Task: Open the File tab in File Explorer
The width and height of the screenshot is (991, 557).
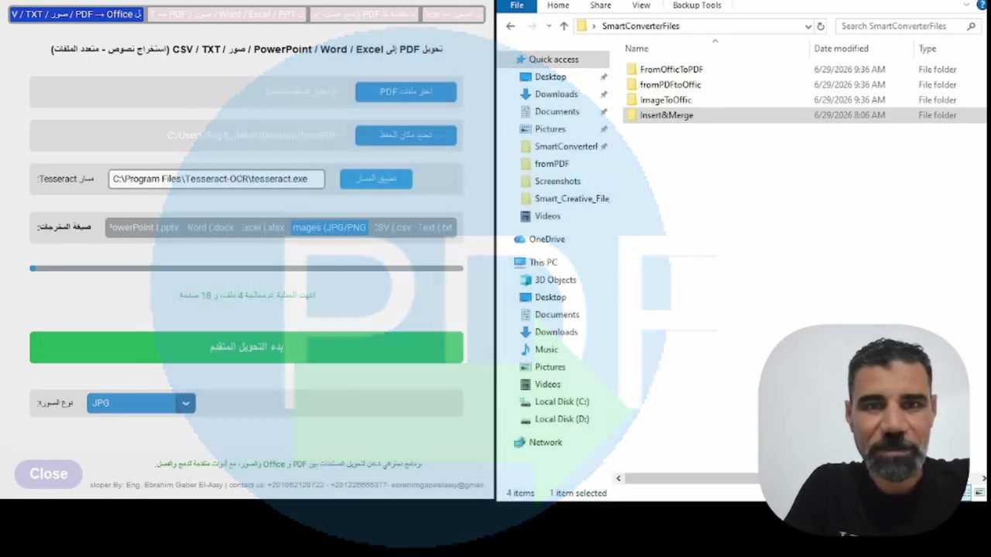Action: [x=516, y=5]
